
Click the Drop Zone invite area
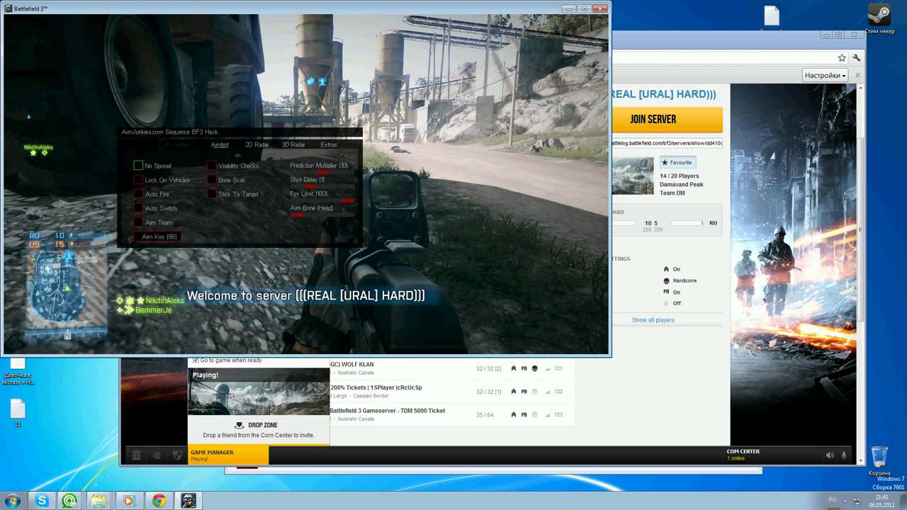point(259,430)
